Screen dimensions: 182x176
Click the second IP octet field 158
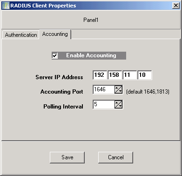point(115,75)
